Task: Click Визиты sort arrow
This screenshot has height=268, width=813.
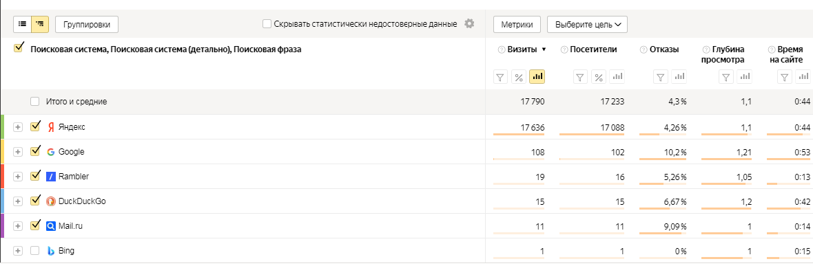Action: pyautogui.click(x=544, y=49)
